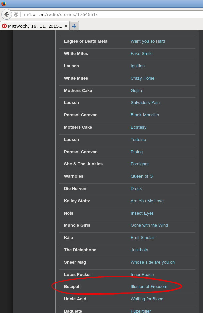Open the Foreigner song link
Image resolution: width=203 pixels, height=313 pixels.
click(x=140, y=164)
